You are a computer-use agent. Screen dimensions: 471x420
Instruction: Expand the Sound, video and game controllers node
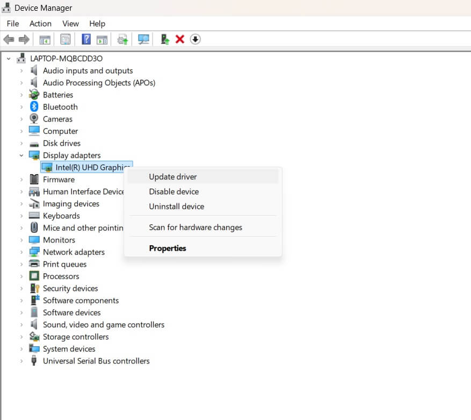pyautogui.click(x=21, y=325)
